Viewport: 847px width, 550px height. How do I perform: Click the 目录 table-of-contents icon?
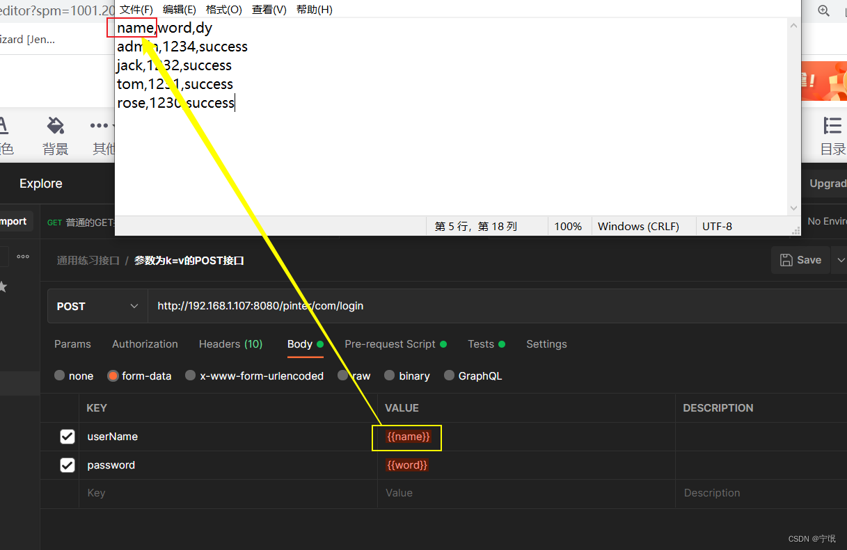click(x=832, y=126)
